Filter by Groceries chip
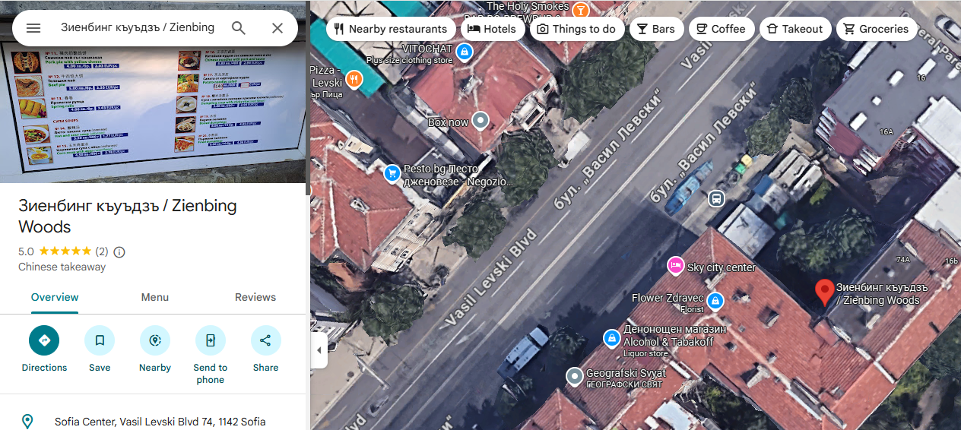Image resolution: width=961 pixels, height=430 pixels. pos(877,29)
